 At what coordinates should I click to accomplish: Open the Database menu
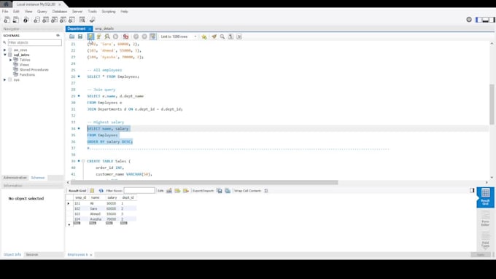(60, 12)
